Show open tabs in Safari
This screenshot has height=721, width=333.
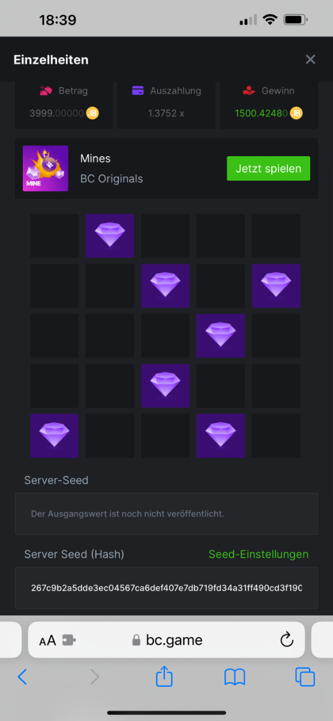click(x=305, y=677)
